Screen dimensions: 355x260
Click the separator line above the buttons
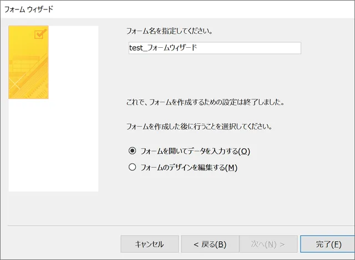pyautogui.click(x=177, y=226)
